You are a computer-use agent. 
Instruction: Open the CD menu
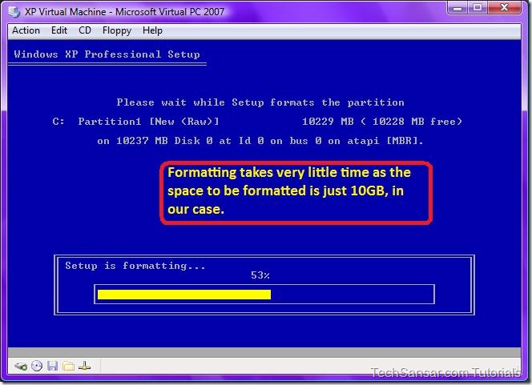click(x=85, y=30)
